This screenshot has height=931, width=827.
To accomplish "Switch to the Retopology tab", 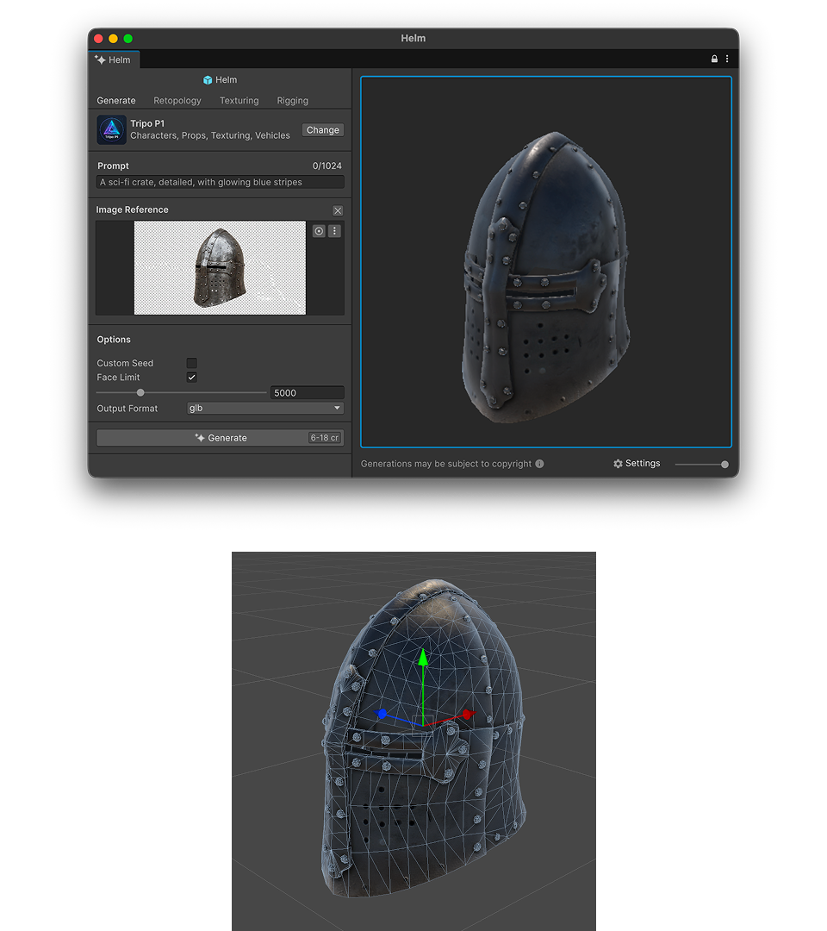I will [x=177, y=100].
